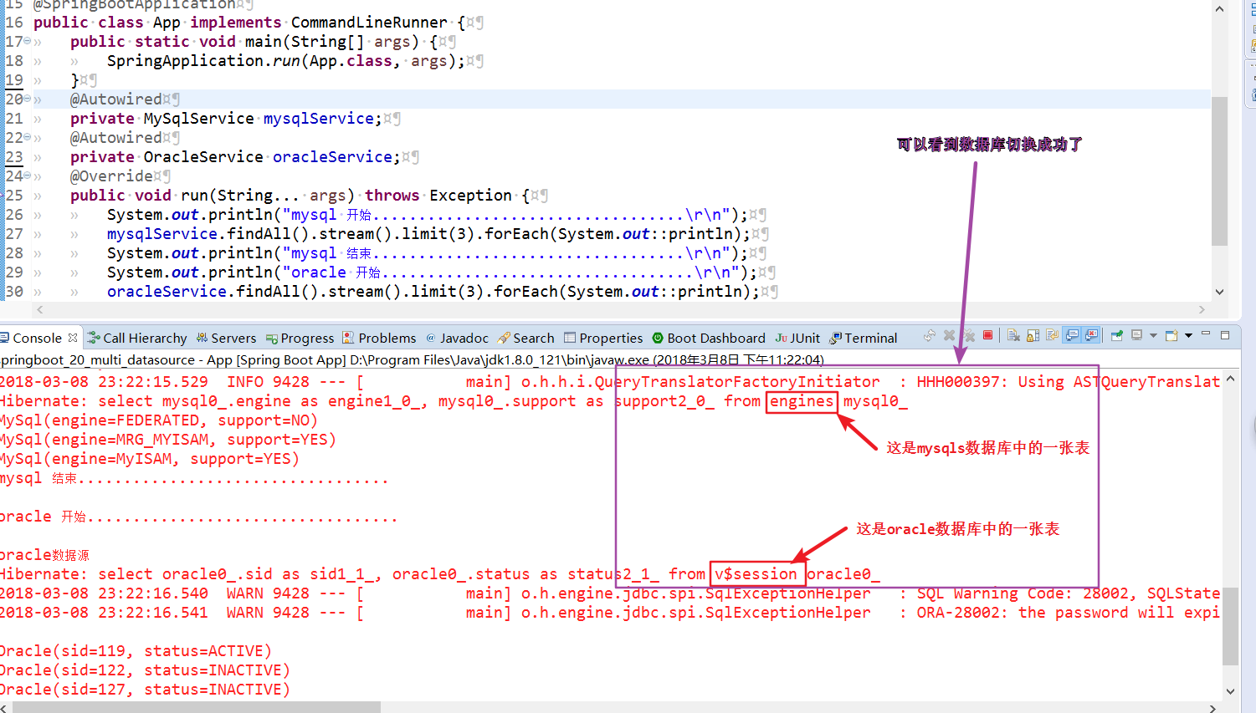
Task: Click the JUnit tab icon
Action: (781, 338)
